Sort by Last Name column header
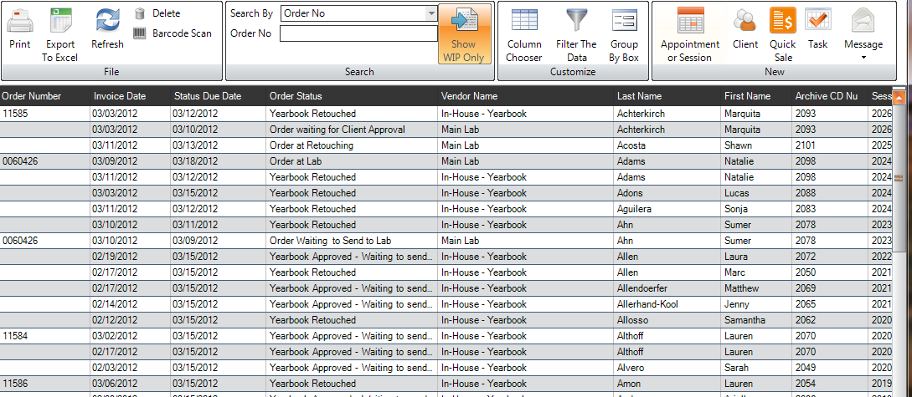 click(639, 96)
